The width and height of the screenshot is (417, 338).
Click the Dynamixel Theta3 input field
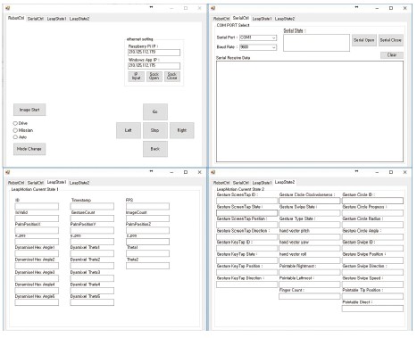92,278
